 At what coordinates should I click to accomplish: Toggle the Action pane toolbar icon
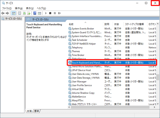tap(39, 13)
